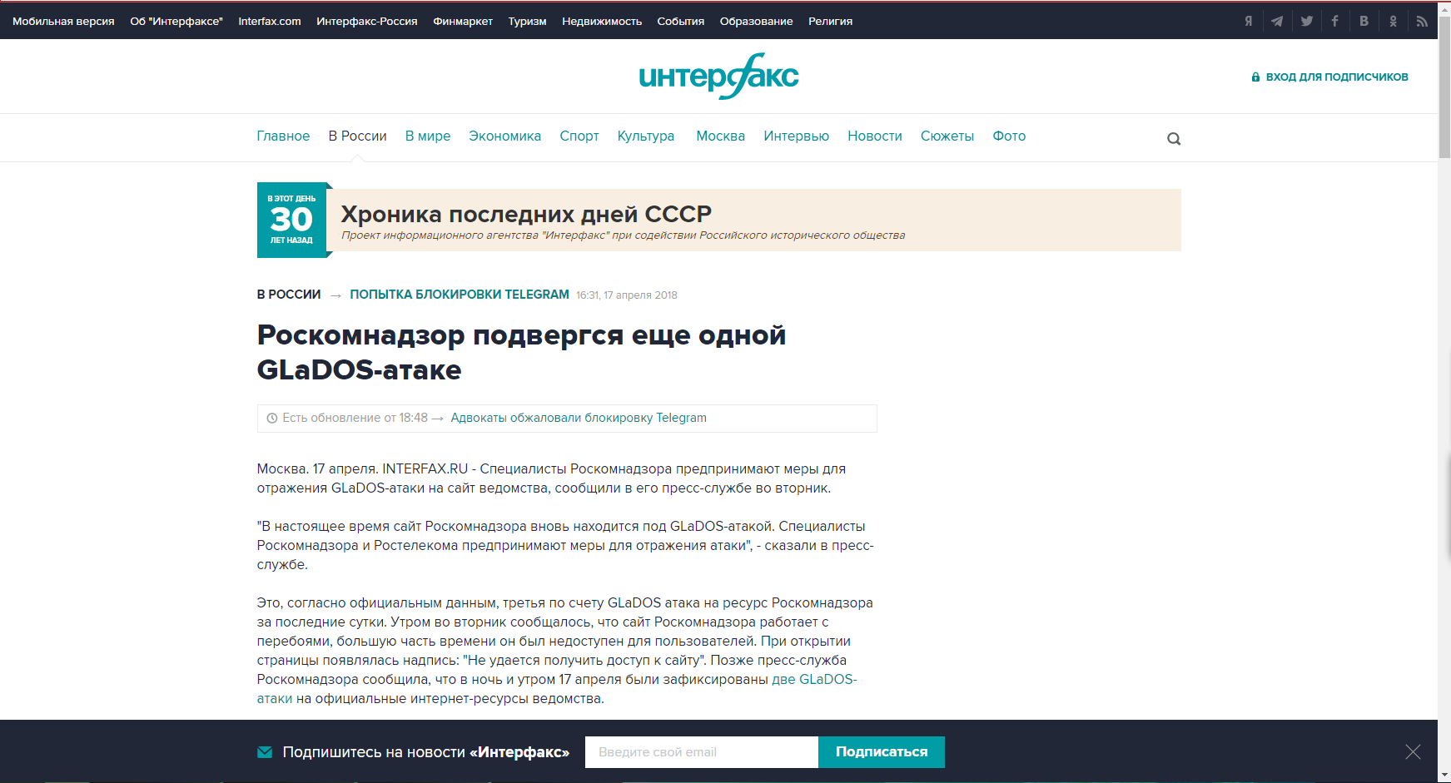The image size is (1451, 783).
Task: Select the В мире section
Action: point(428,136)
